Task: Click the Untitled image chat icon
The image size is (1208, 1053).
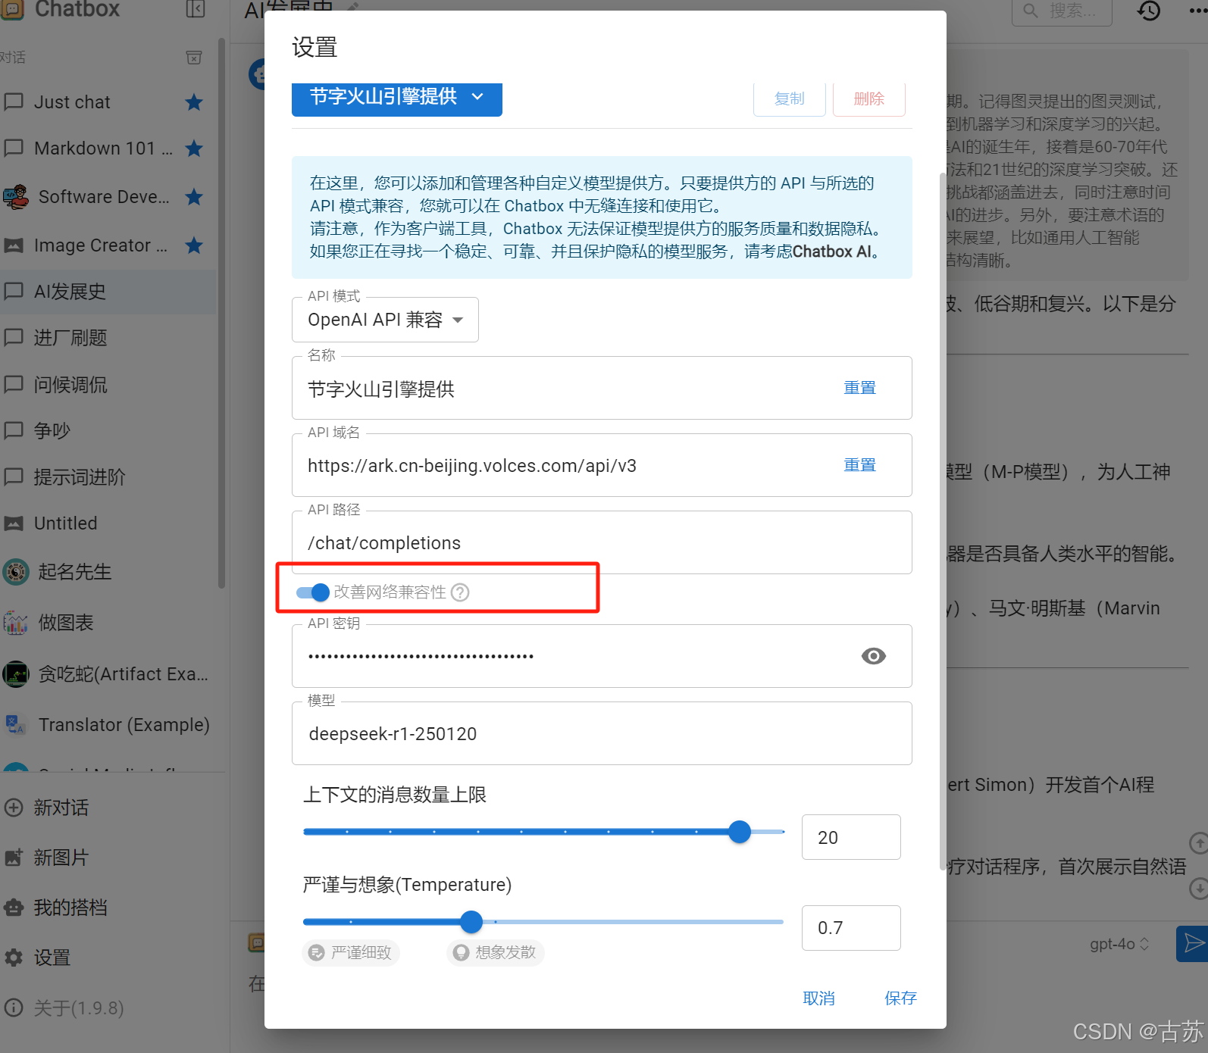Action: 14,523
